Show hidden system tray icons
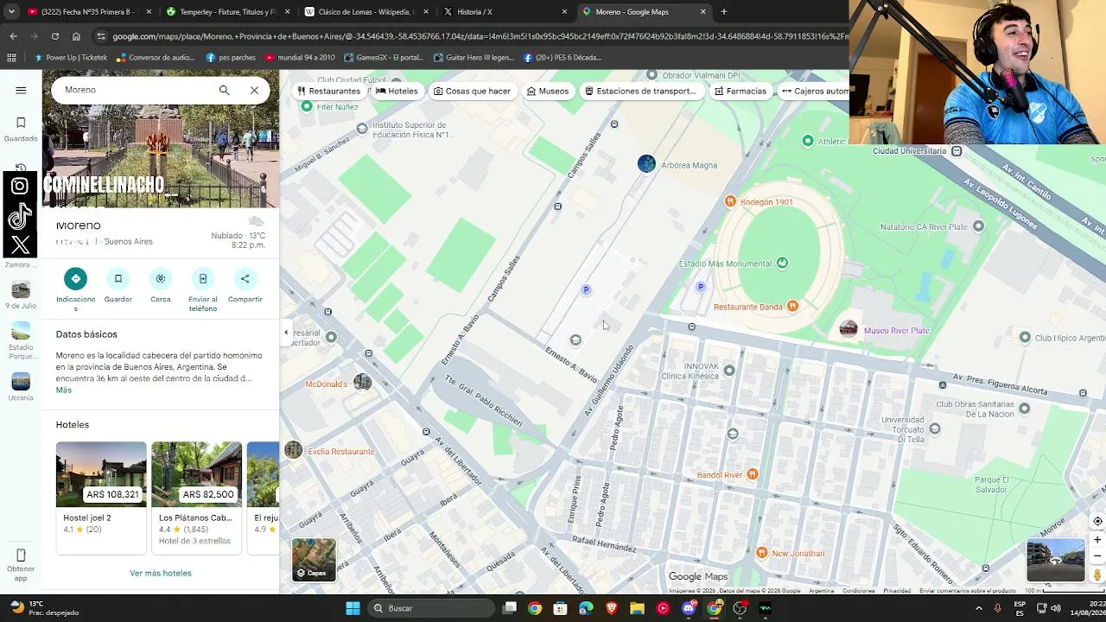Viewport: 1106px width, 622px height. (978, 608)
